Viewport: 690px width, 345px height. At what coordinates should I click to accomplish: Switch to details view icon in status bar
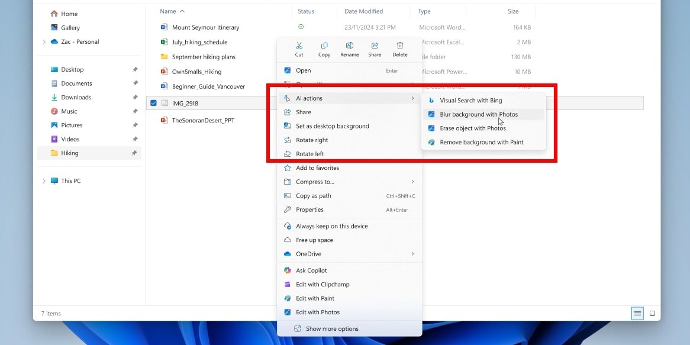coord(637,313)
